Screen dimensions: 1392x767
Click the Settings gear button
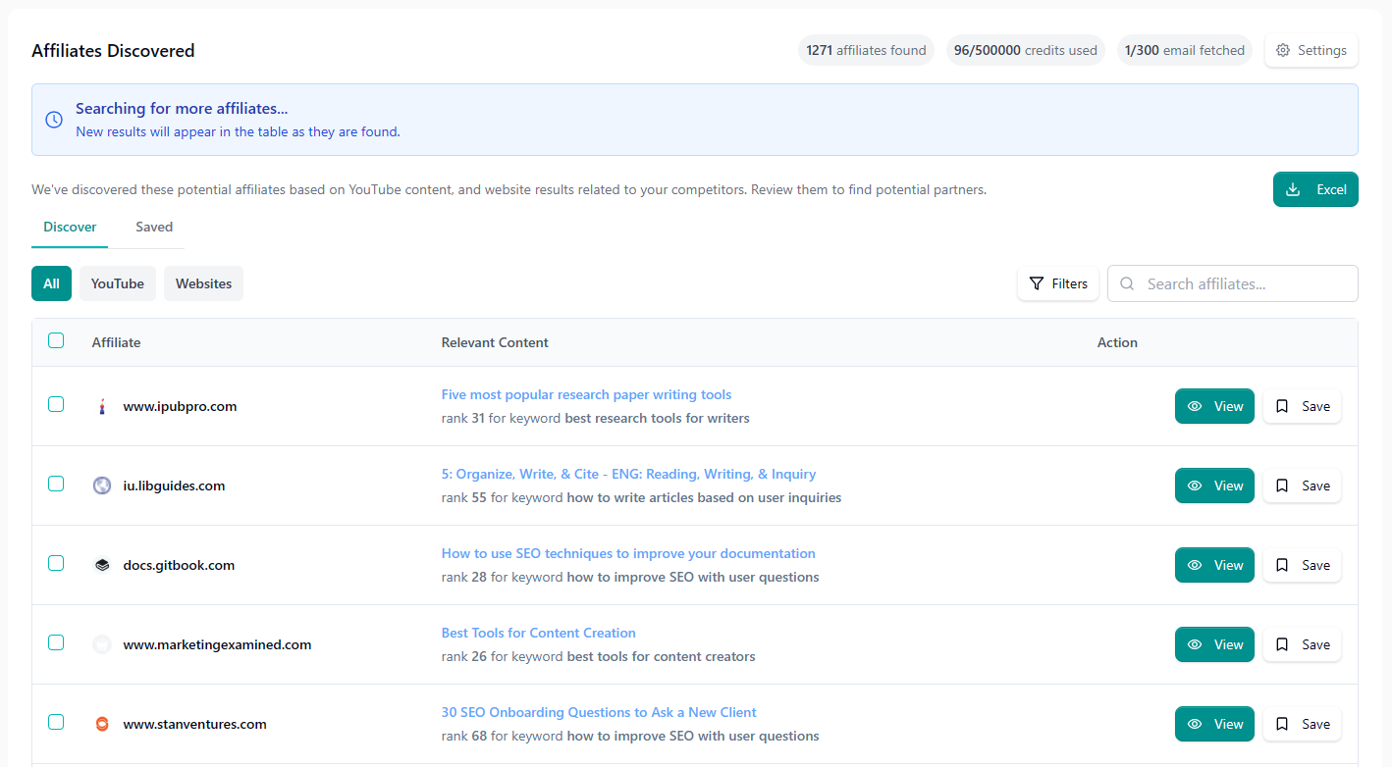pyautogui.click(x=1311, y=50)
